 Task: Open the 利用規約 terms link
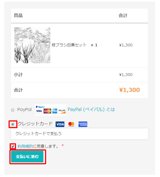pos(25,146)
